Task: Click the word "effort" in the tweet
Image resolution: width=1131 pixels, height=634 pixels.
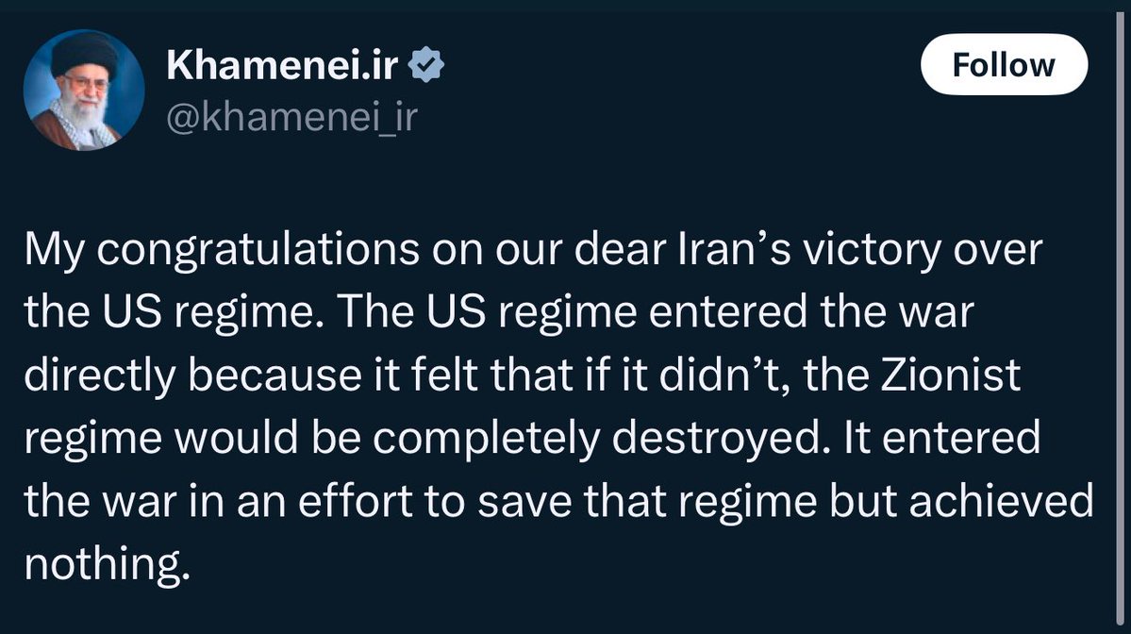Action: pos(356,501)
